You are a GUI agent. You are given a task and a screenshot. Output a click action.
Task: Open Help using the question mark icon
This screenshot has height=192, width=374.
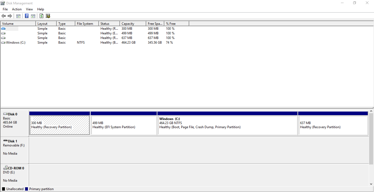tap(27, 16)
